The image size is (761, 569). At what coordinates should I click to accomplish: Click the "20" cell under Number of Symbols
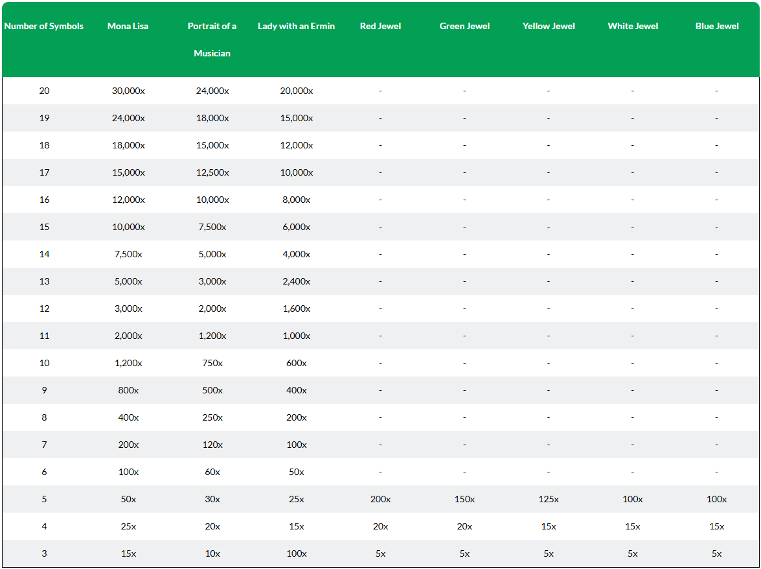[44, 91]
